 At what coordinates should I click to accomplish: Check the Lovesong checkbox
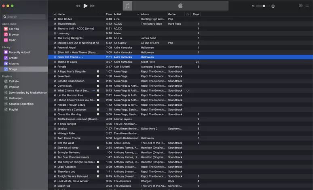pyautogui.click(x=55, y=33)
